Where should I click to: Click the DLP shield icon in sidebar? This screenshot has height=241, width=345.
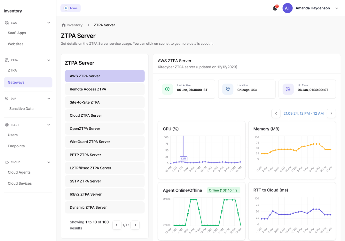[x=6, y=98]
